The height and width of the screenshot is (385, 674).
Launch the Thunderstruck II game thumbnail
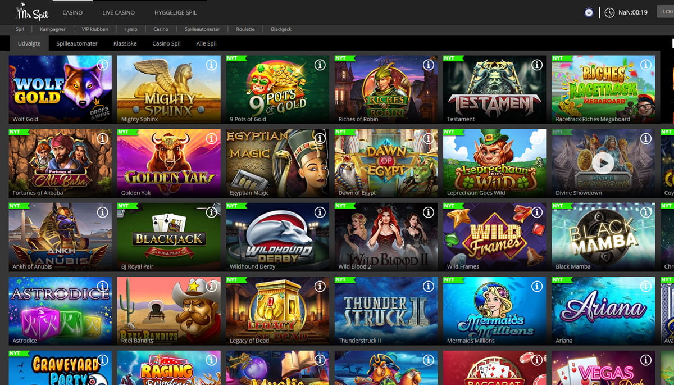point(386,311)
